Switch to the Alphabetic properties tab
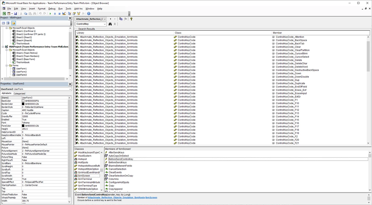The image size is (372, 205). click(x=7, y=93)
